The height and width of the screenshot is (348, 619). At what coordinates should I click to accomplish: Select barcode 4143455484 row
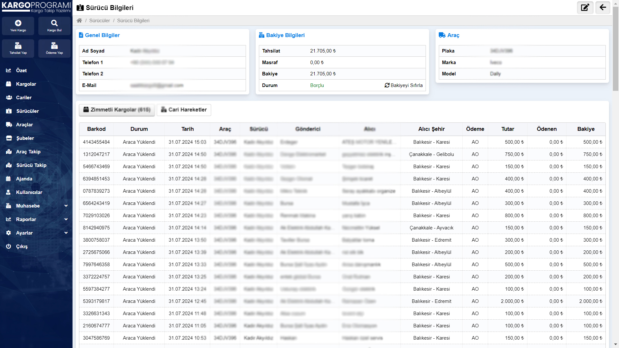pyautogui.click(x=342, y=142)
